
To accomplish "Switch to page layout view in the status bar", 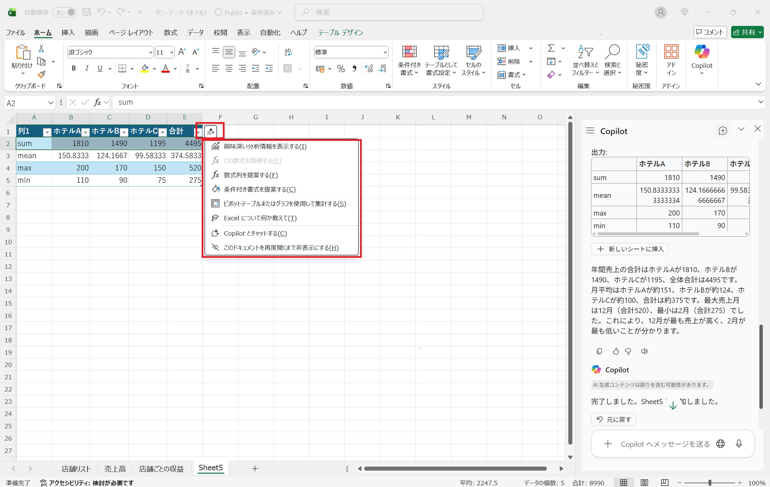I will pos(644,483).
